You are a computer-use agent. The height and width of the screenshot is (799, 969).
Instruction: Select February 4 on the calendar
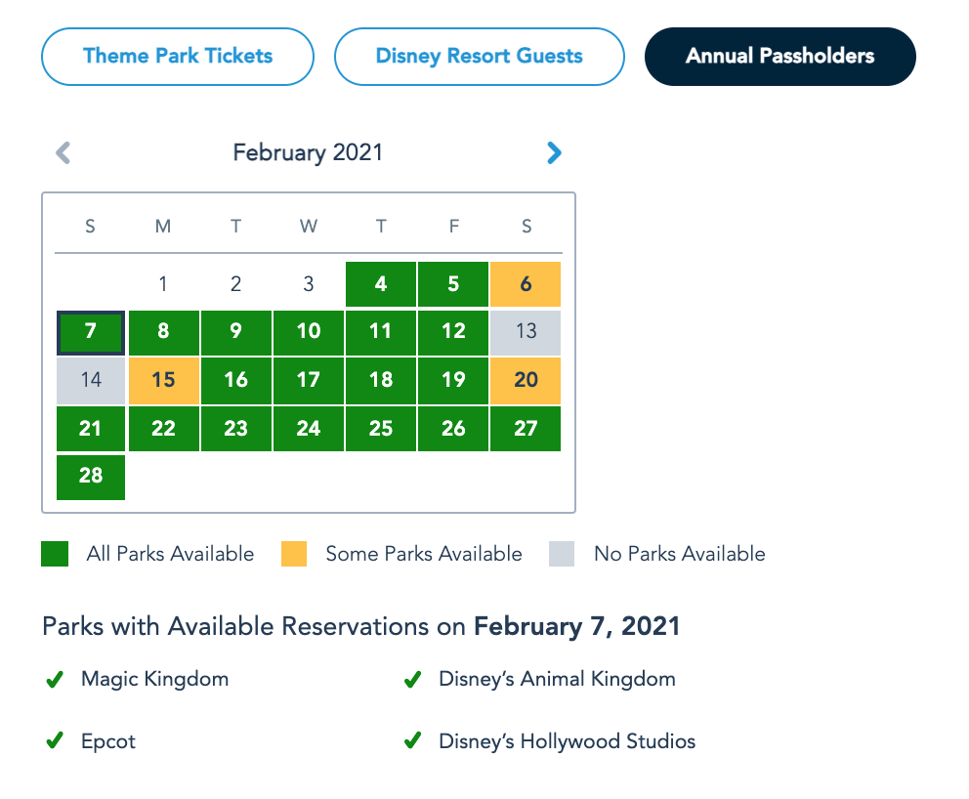point(381,284)
